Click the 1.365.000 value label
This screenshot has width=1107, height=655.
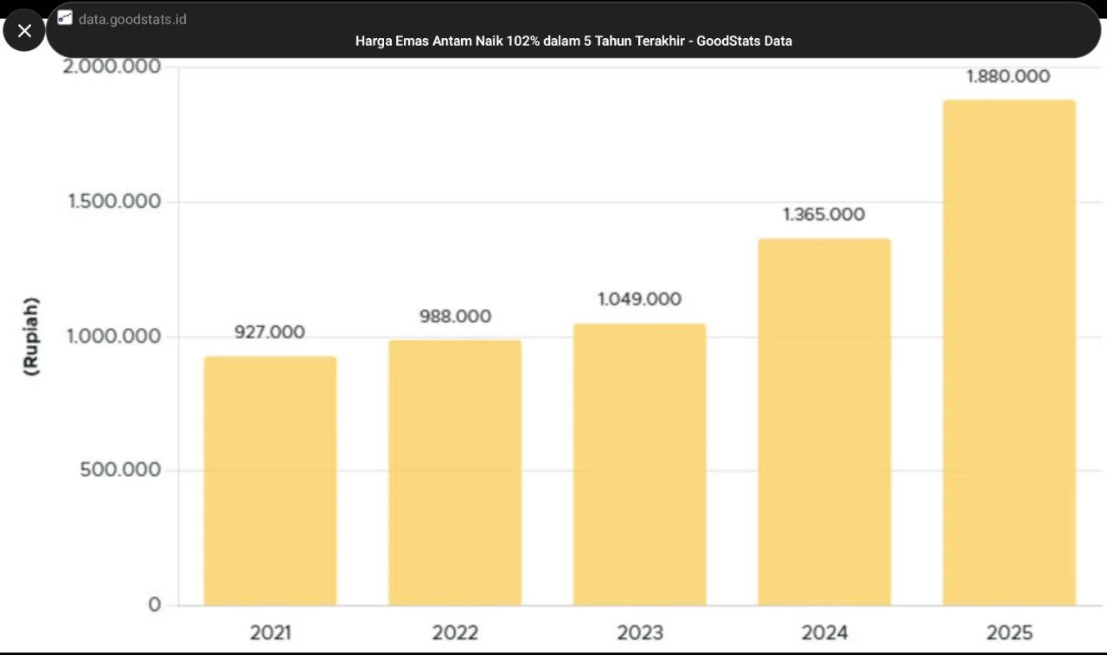824,215
